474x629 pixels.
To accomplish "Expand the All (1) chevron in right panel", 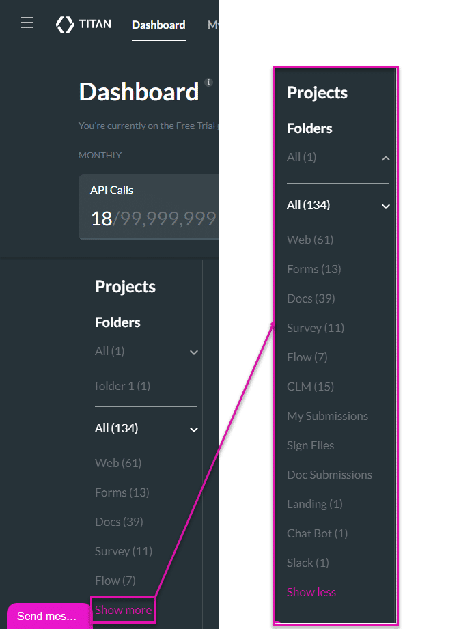I will coord(386,158).
